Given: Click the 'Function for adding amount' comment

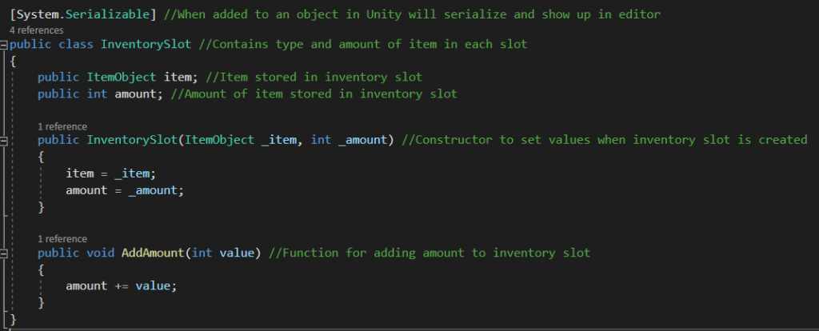Looking at the screenshot, I should tap(429, 253).
